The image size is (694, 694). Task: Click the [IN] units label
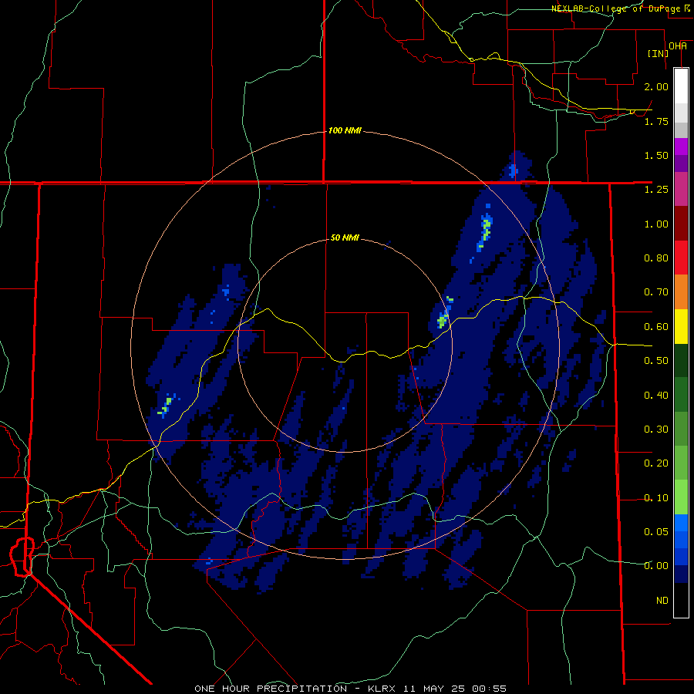(658, 53)
